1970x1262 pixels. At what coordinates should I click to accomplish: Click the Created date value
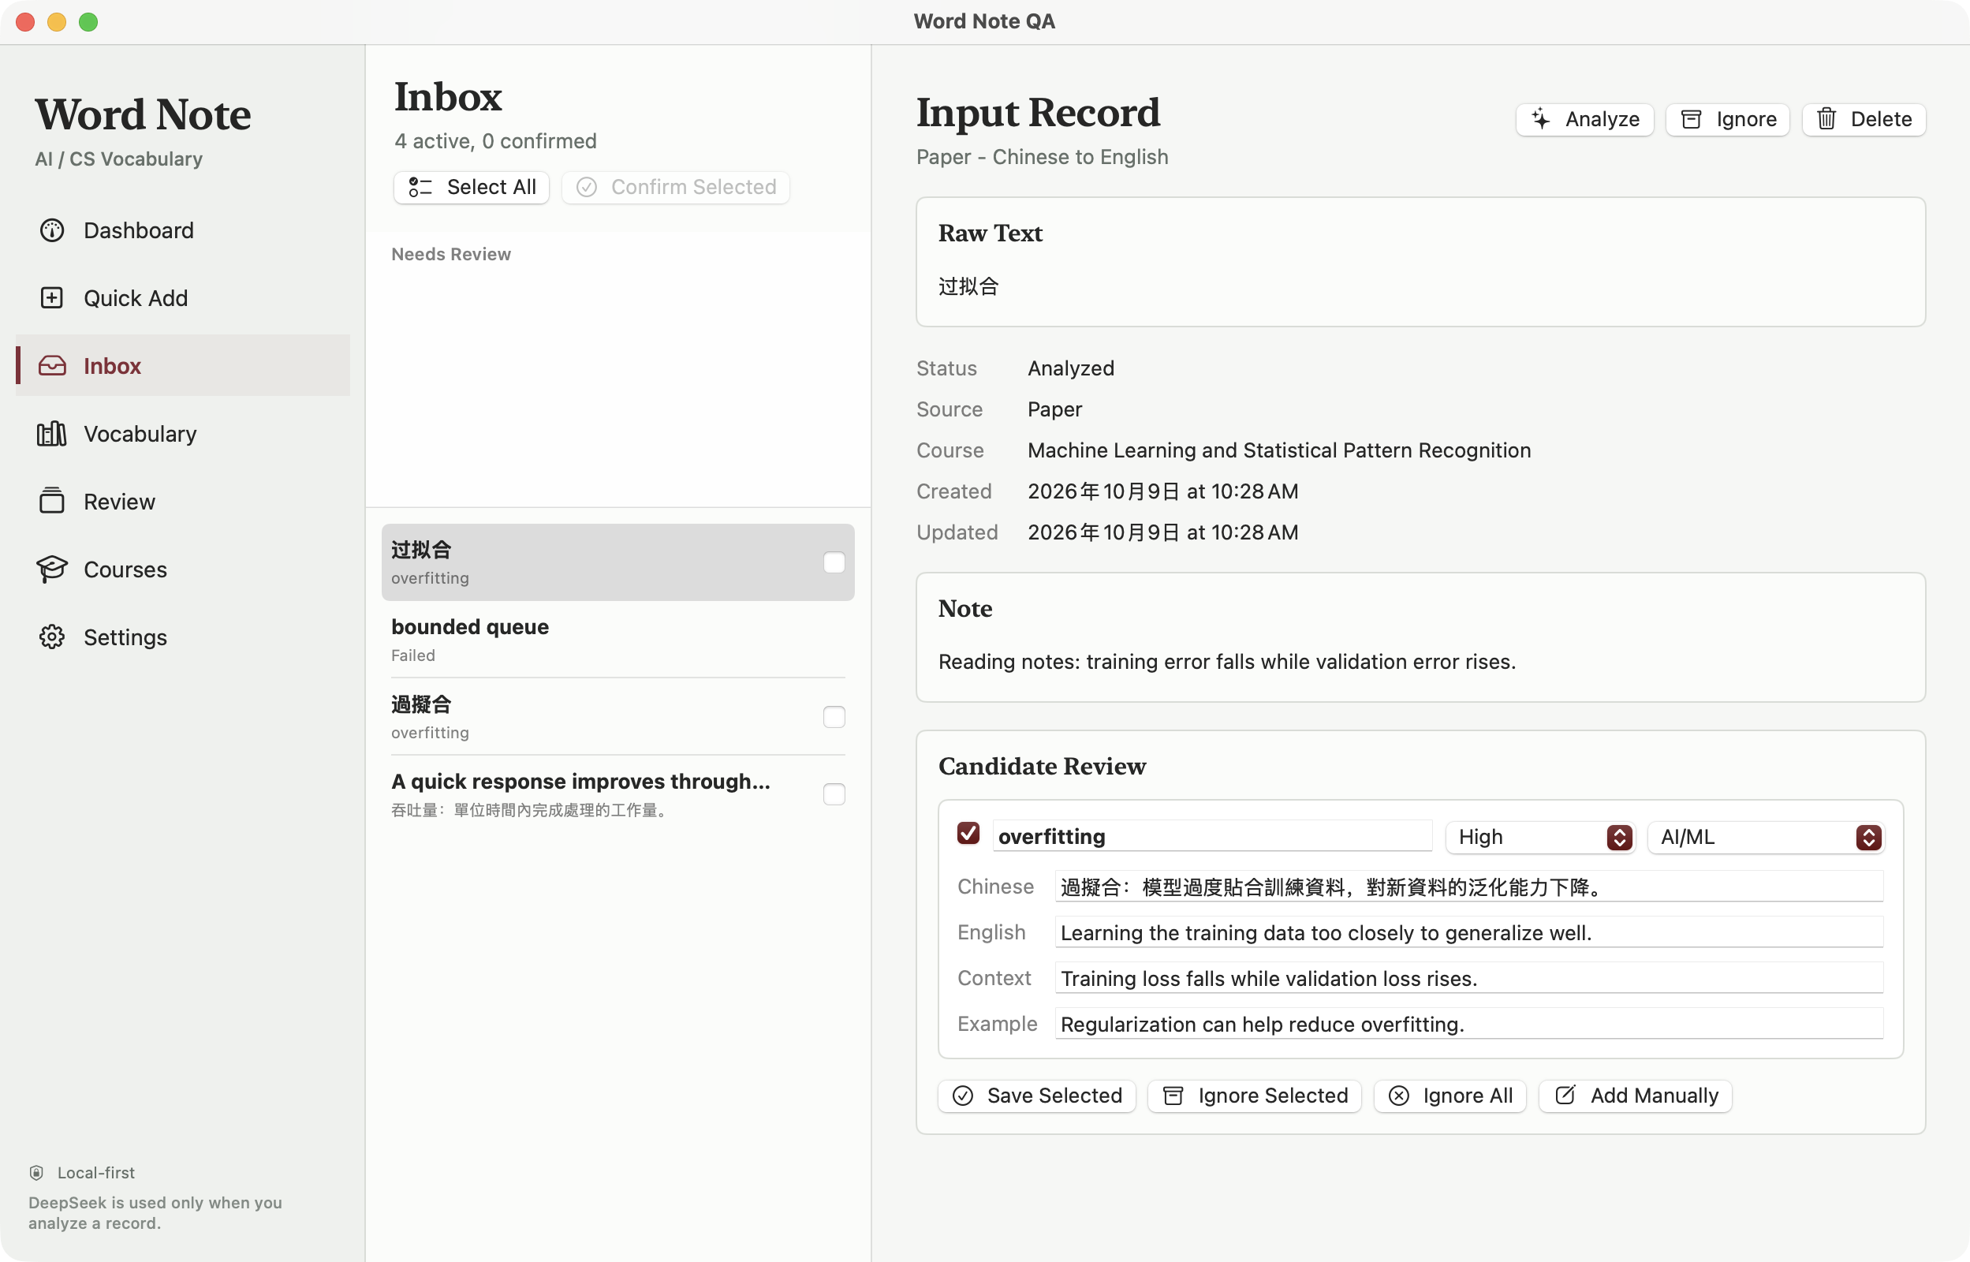pyautogui.click(x=1163, y=491)
